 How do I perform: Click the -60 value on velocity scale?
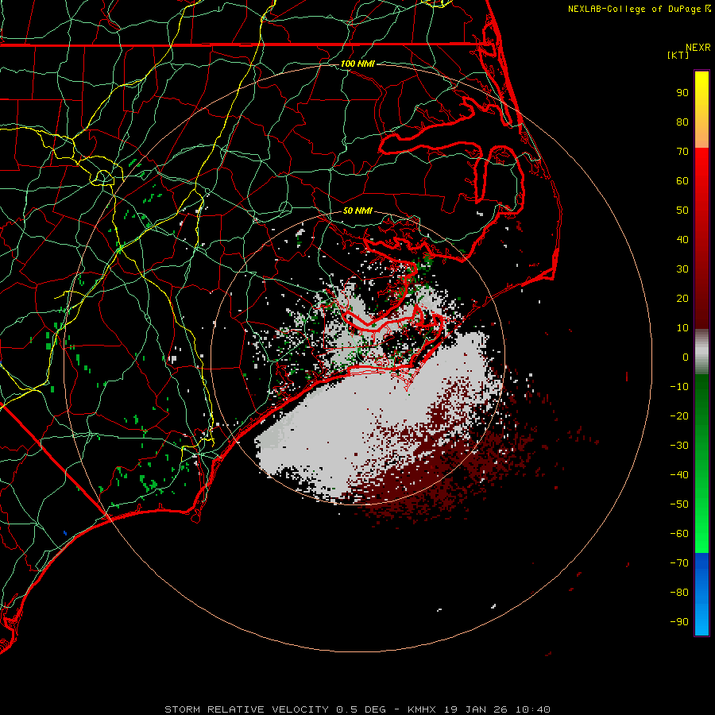[x=679, y=534]
